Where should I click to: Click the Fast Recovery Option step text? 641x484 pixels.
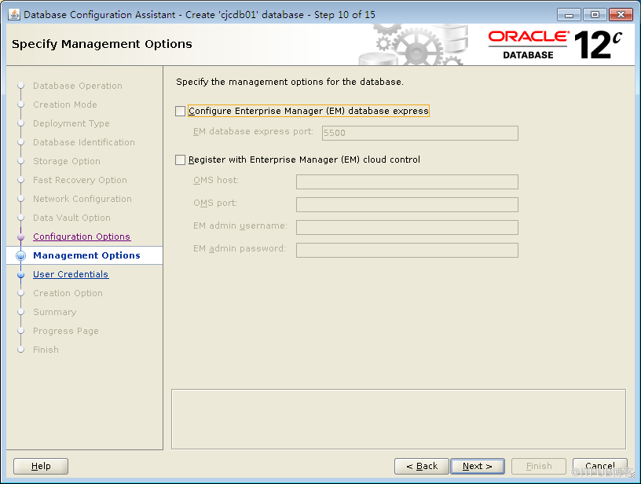pyautogui.click(x=80, y=180)
